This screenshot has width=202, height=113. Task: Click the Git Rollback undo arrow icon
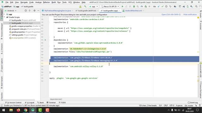(170, 7)
